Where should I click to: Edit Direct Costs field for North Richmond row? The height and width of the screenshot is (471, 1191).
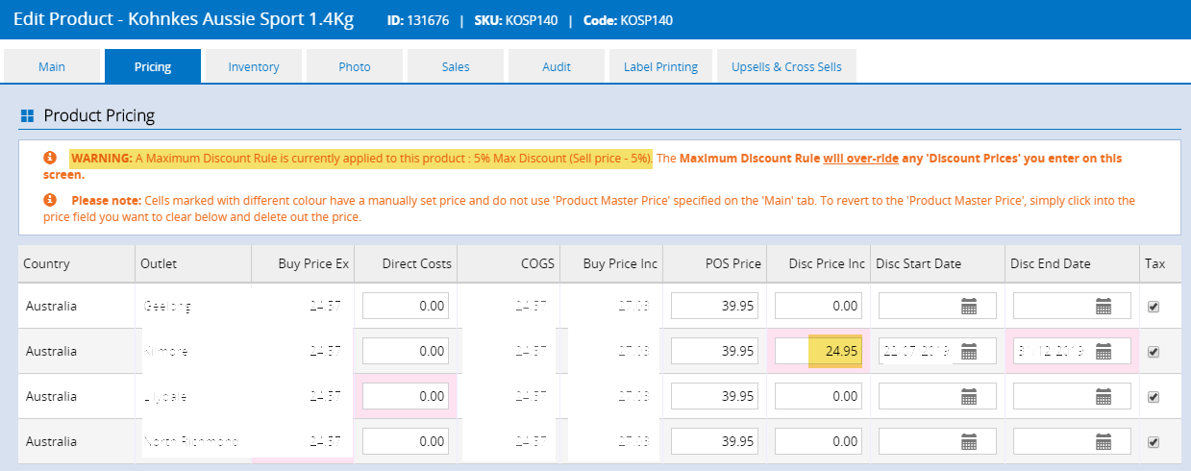tap(405, 441)
